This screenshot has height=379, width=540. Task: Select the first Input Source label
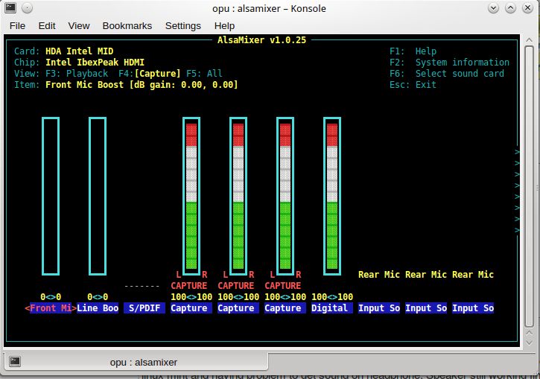[379, 308]
